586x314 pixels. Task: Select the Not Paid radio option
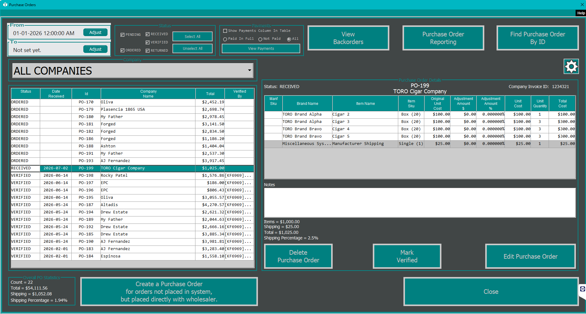coord(260,39)
